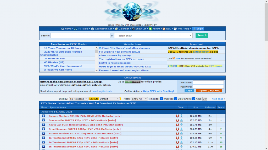This screenshot has height=150, width=268.
Task: Focus the Search text field
Action: [80, 35]
